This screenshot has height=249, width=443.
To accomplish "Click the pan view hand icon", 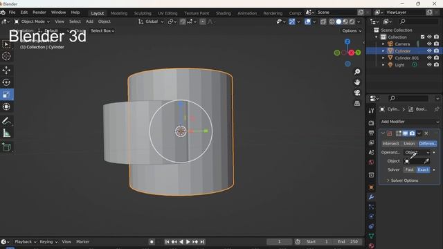I will pyautogui.click(x=357, y=82).
